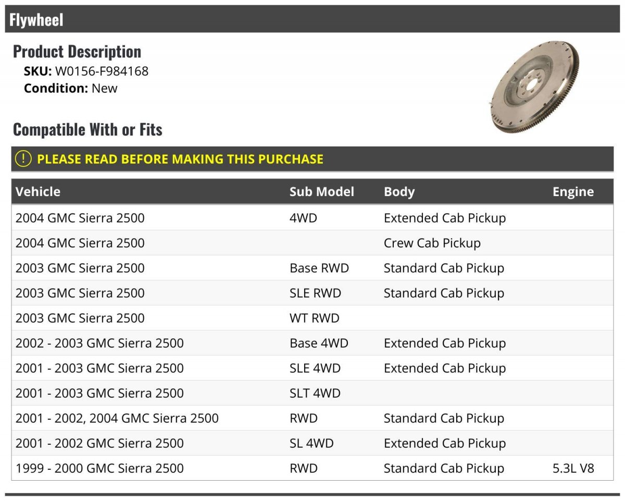Select the 5.3L V8 engine cell
Screen dimensions: 625x501
pos(573,468)
